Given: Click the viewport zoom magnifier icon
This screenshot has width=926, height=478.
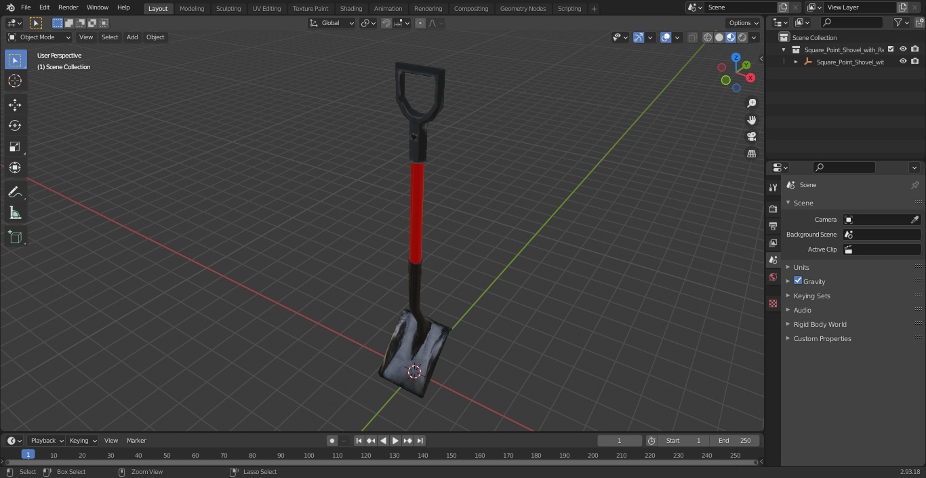Looking at the screenshot, I should coord(751,103).
